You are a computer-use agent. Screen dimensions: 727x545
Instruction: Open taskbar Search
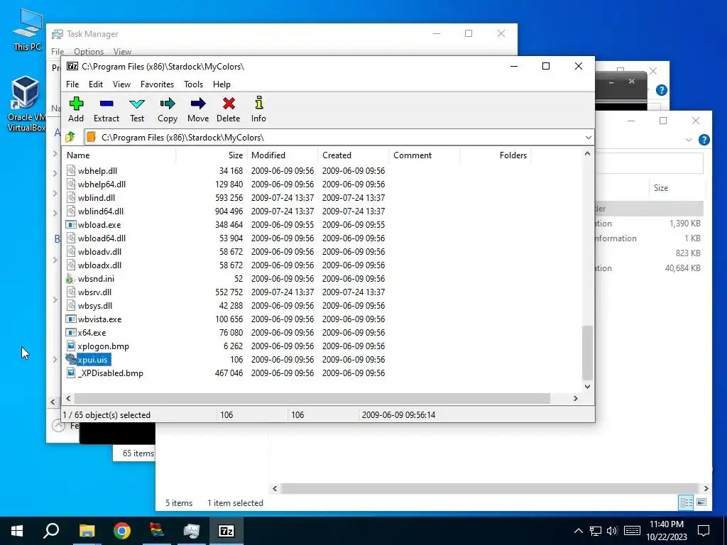(x=51, y=531)
